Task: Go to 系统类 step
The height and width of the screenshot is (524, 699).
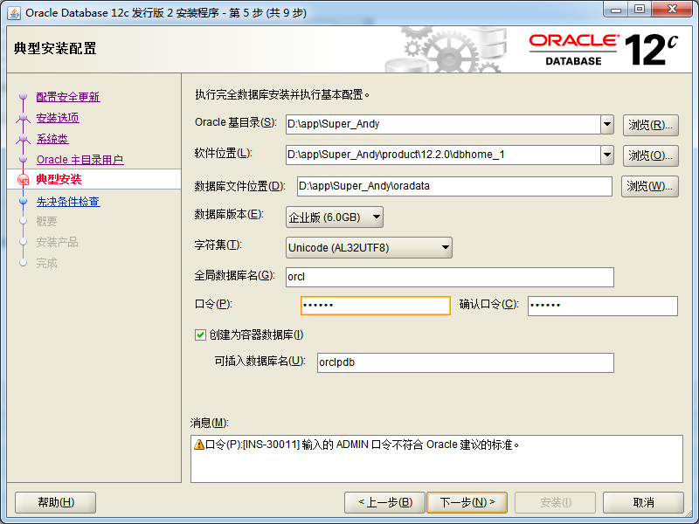Action: click(x=52, y=139)
